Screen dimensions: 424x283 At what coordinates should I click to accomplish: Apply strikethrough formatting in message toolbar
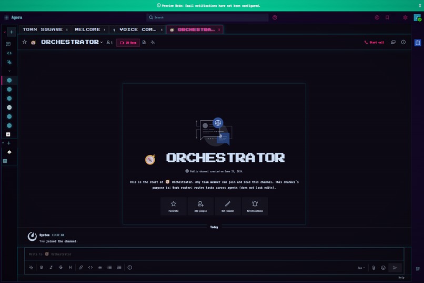[x=60, y=267]
